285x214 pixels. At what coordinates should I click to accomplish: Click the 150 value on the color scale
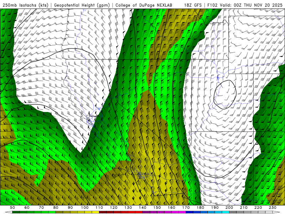pyautogui.click(x=157, y=208)
